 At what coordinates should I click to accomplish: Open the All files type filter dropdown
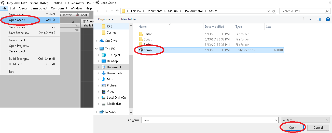306,120
